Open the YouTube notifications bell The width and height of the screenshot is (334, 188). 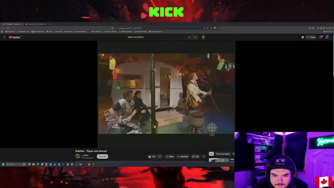point(320,37)
